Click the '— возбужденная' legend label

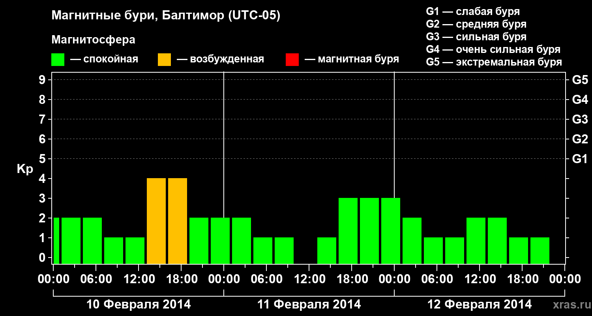click(220, 60)
